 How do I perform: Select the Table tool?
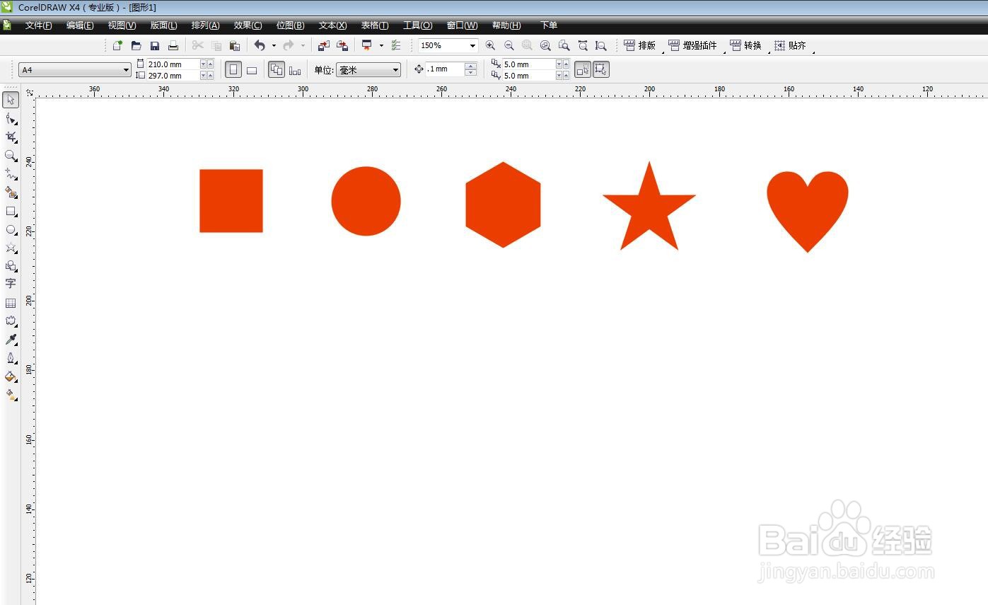[x=11, y=303]
